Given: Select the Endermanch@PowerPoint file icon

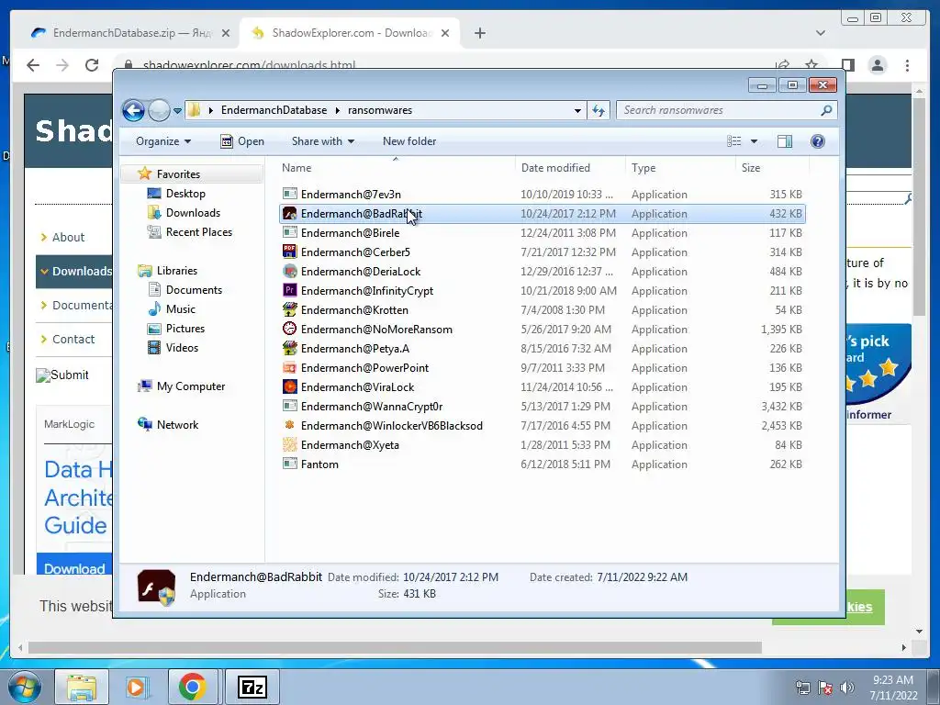Looking at the screenshot, I should click(289, 367).
